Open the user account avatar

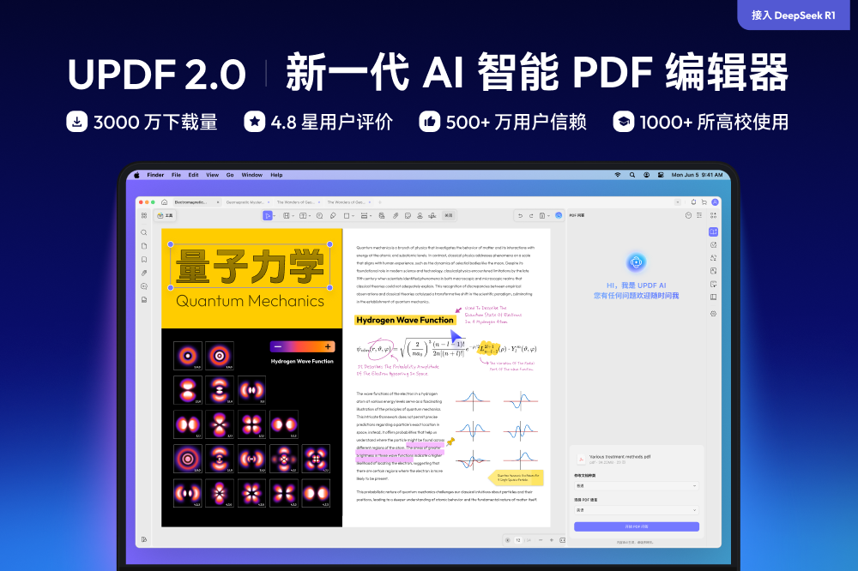click(x=715, y=201)
